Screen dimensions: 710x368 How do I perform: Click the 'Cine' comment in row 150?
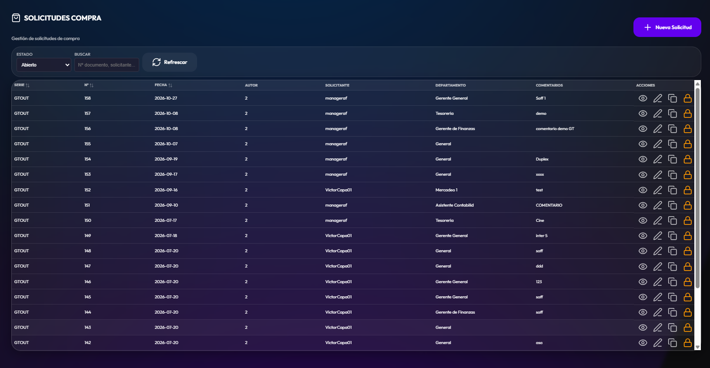coord(540,221)
